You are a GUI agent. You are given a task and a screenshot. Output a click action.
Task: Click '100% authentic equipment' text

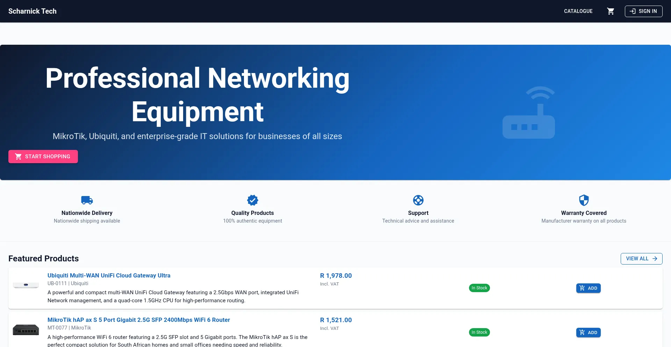click(253, 221)
